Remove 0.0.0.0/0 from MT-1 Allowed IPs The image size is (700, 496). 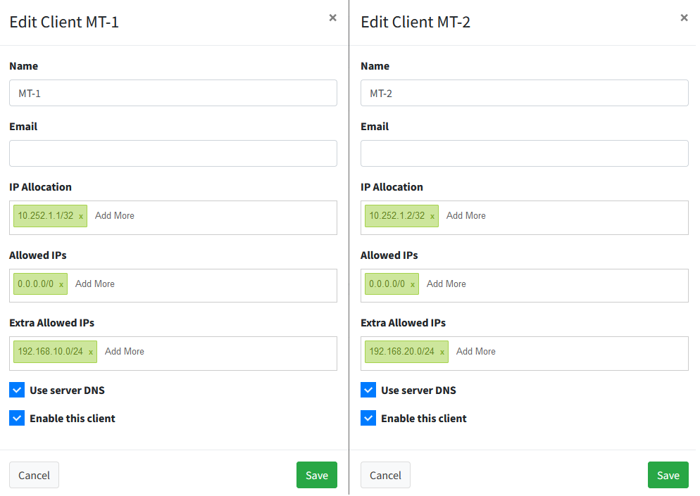click(61, 284)
